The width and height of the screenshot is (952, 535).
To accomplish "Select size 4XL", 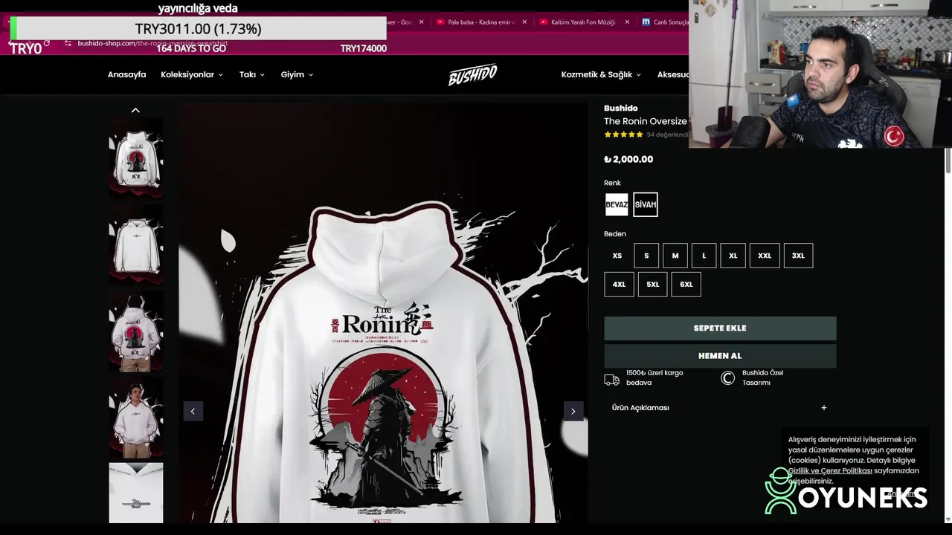I will point(619,285).
